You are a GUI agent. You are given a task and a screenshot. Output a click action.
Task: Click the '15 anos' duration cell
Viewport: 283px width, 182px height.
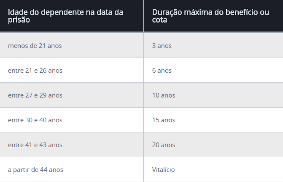point(164,120)
